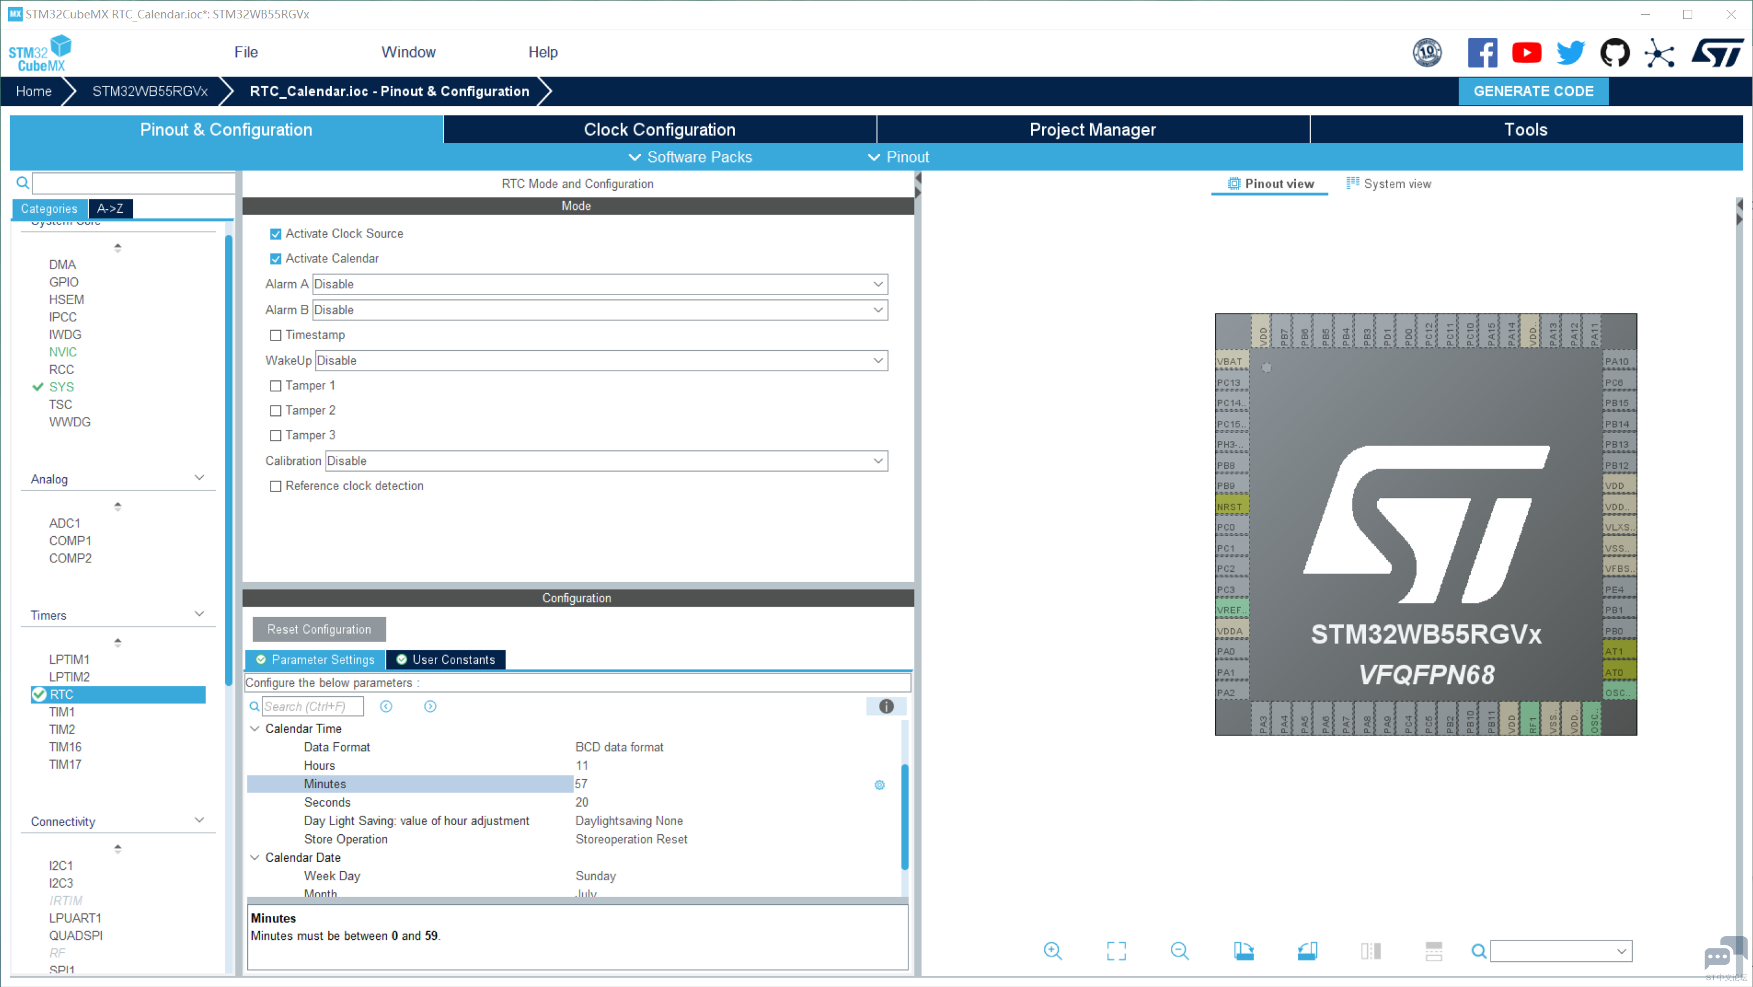Click the pin search magnifier icon
The image size is (1753, 987).
(1478, 951)
